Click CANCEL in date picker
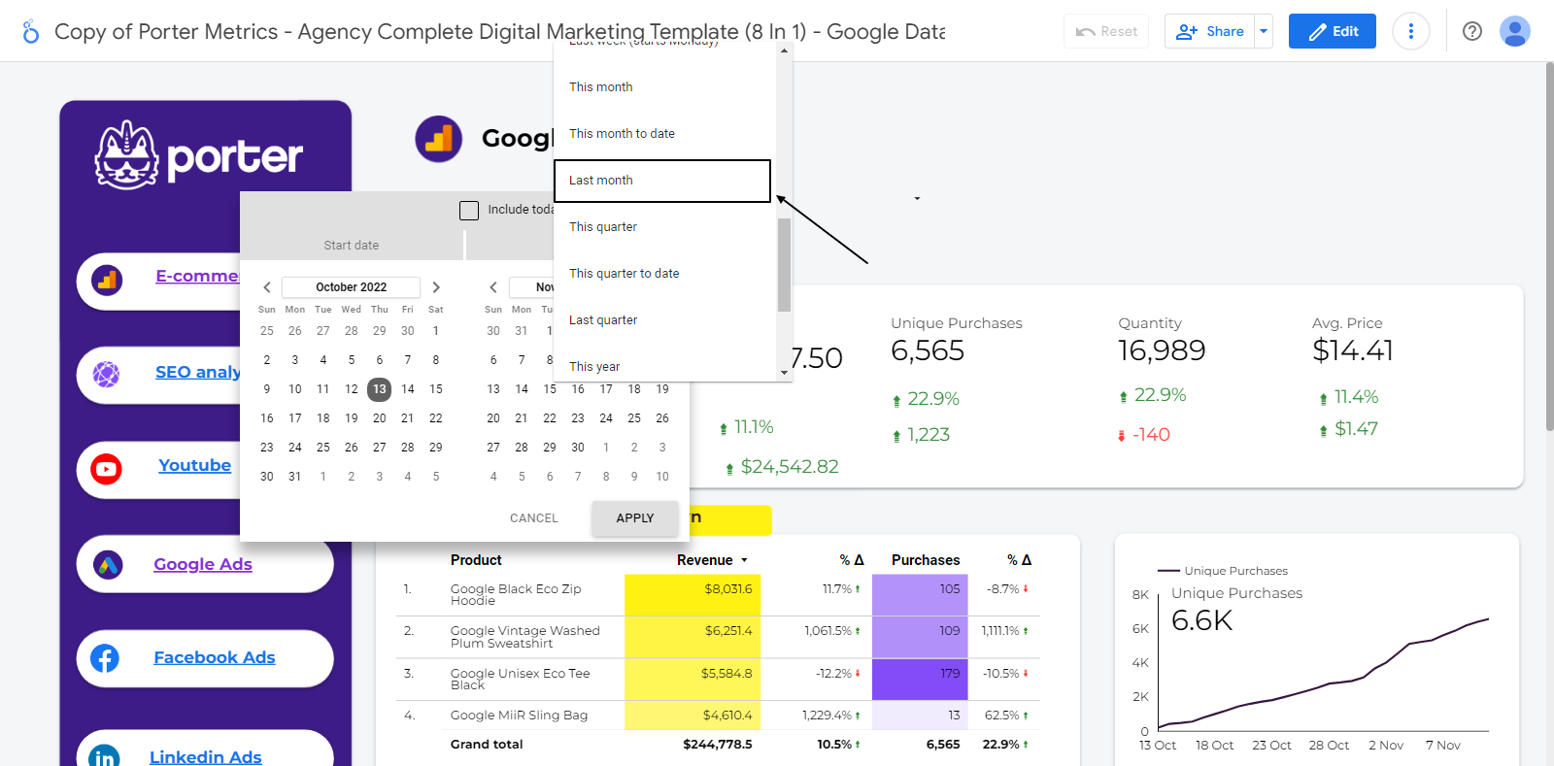The width and height of the screenshot is (1554, 766). pos(534,518)
